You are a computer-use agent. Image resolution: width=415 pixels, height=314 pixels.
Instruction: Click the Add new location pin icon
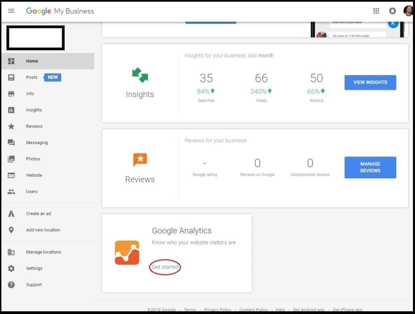[11, 230]
